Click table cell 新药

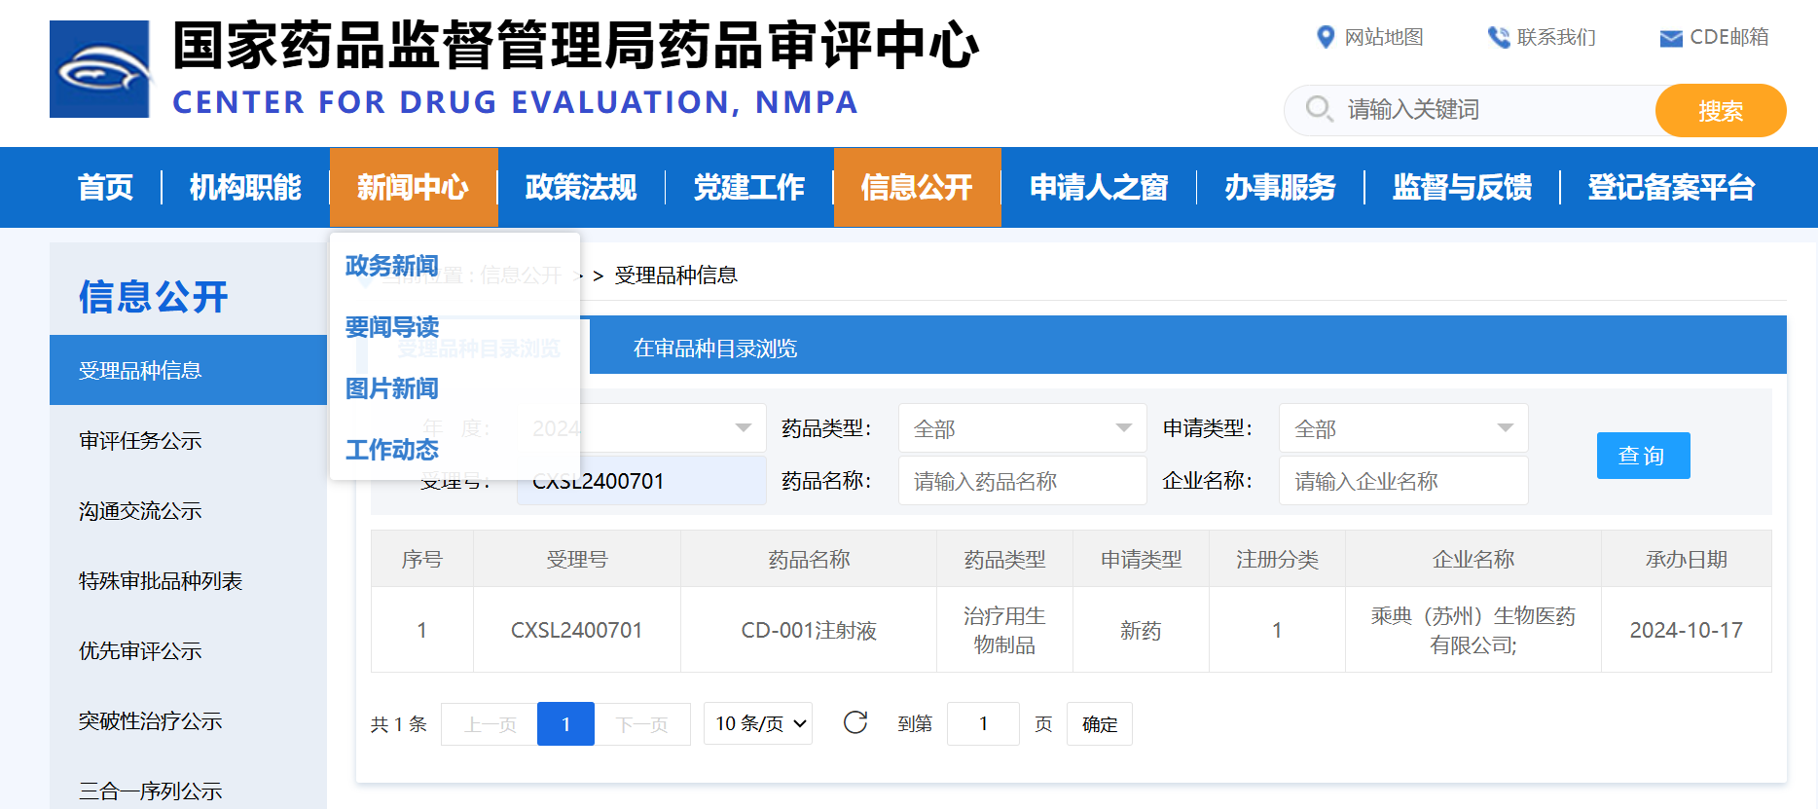[x=1141, y=630]
